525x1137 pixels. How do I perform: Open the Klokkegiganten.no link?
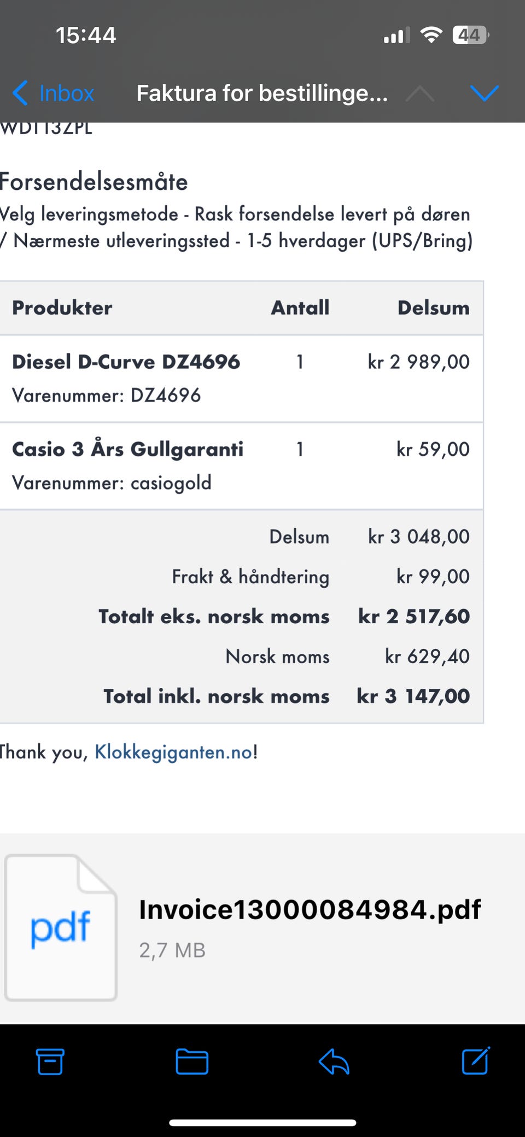point(173,752)
